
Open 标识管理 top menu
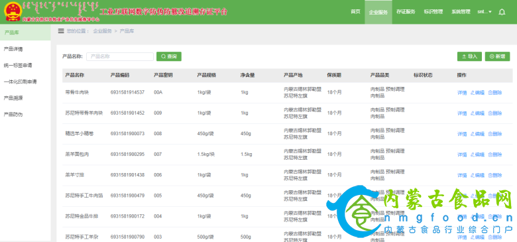[433, 12]
